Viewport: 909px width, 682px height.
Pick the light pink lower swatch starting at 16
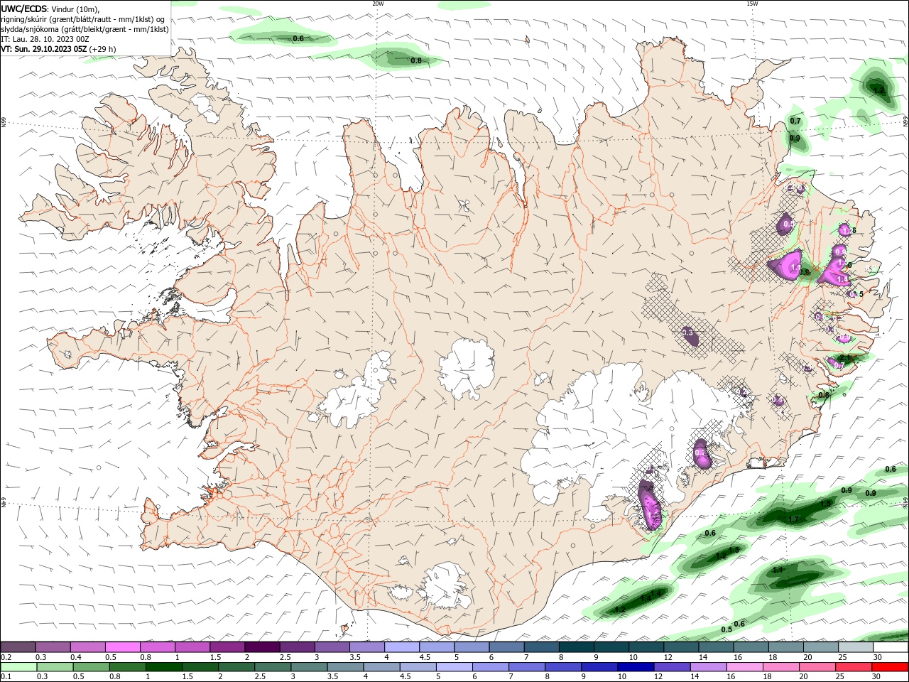coord(744,667)
